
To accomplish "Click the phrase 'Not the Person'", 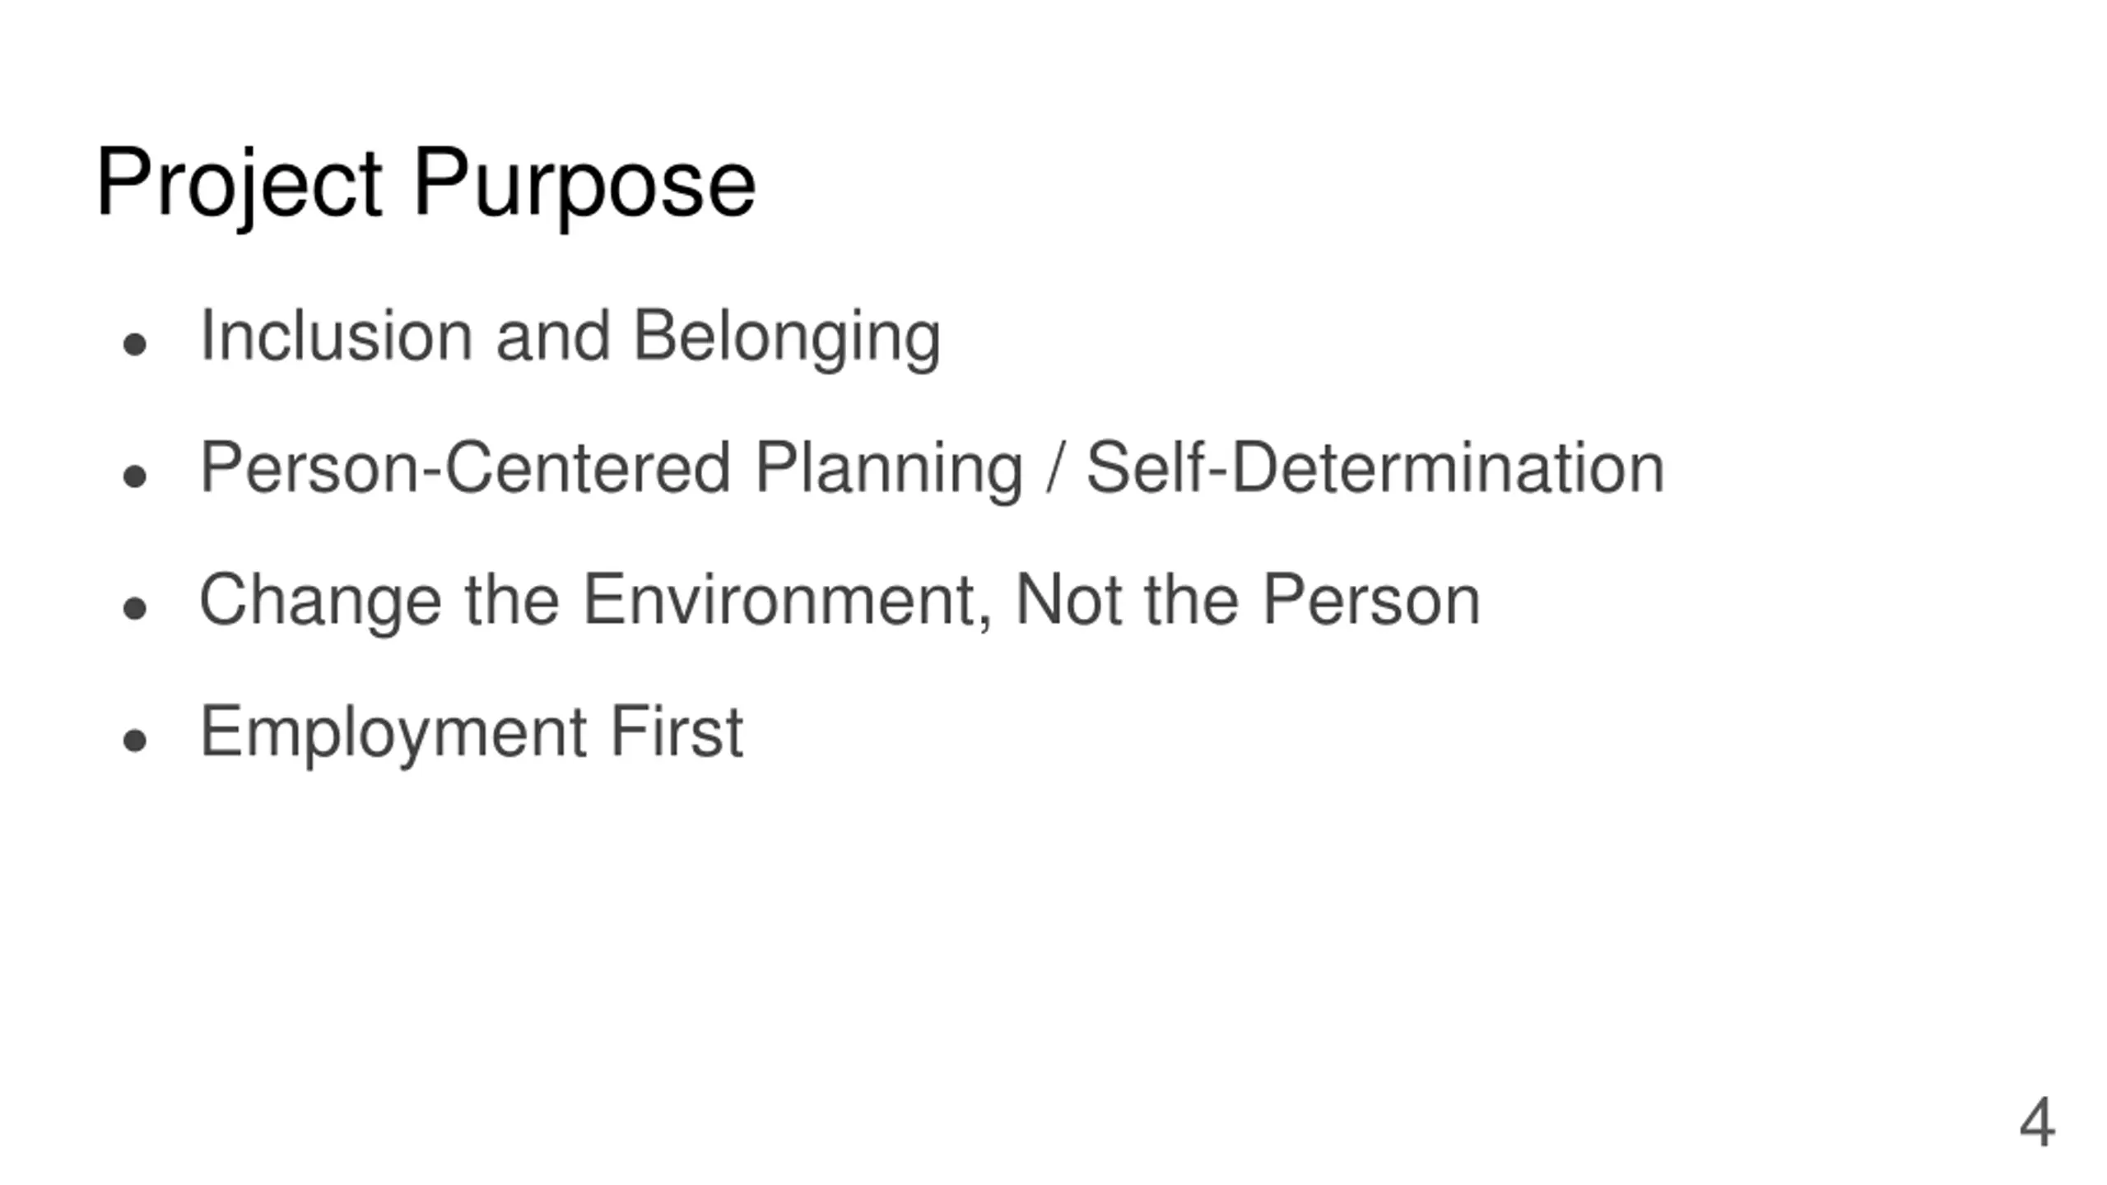I will tap(1248, 599).
